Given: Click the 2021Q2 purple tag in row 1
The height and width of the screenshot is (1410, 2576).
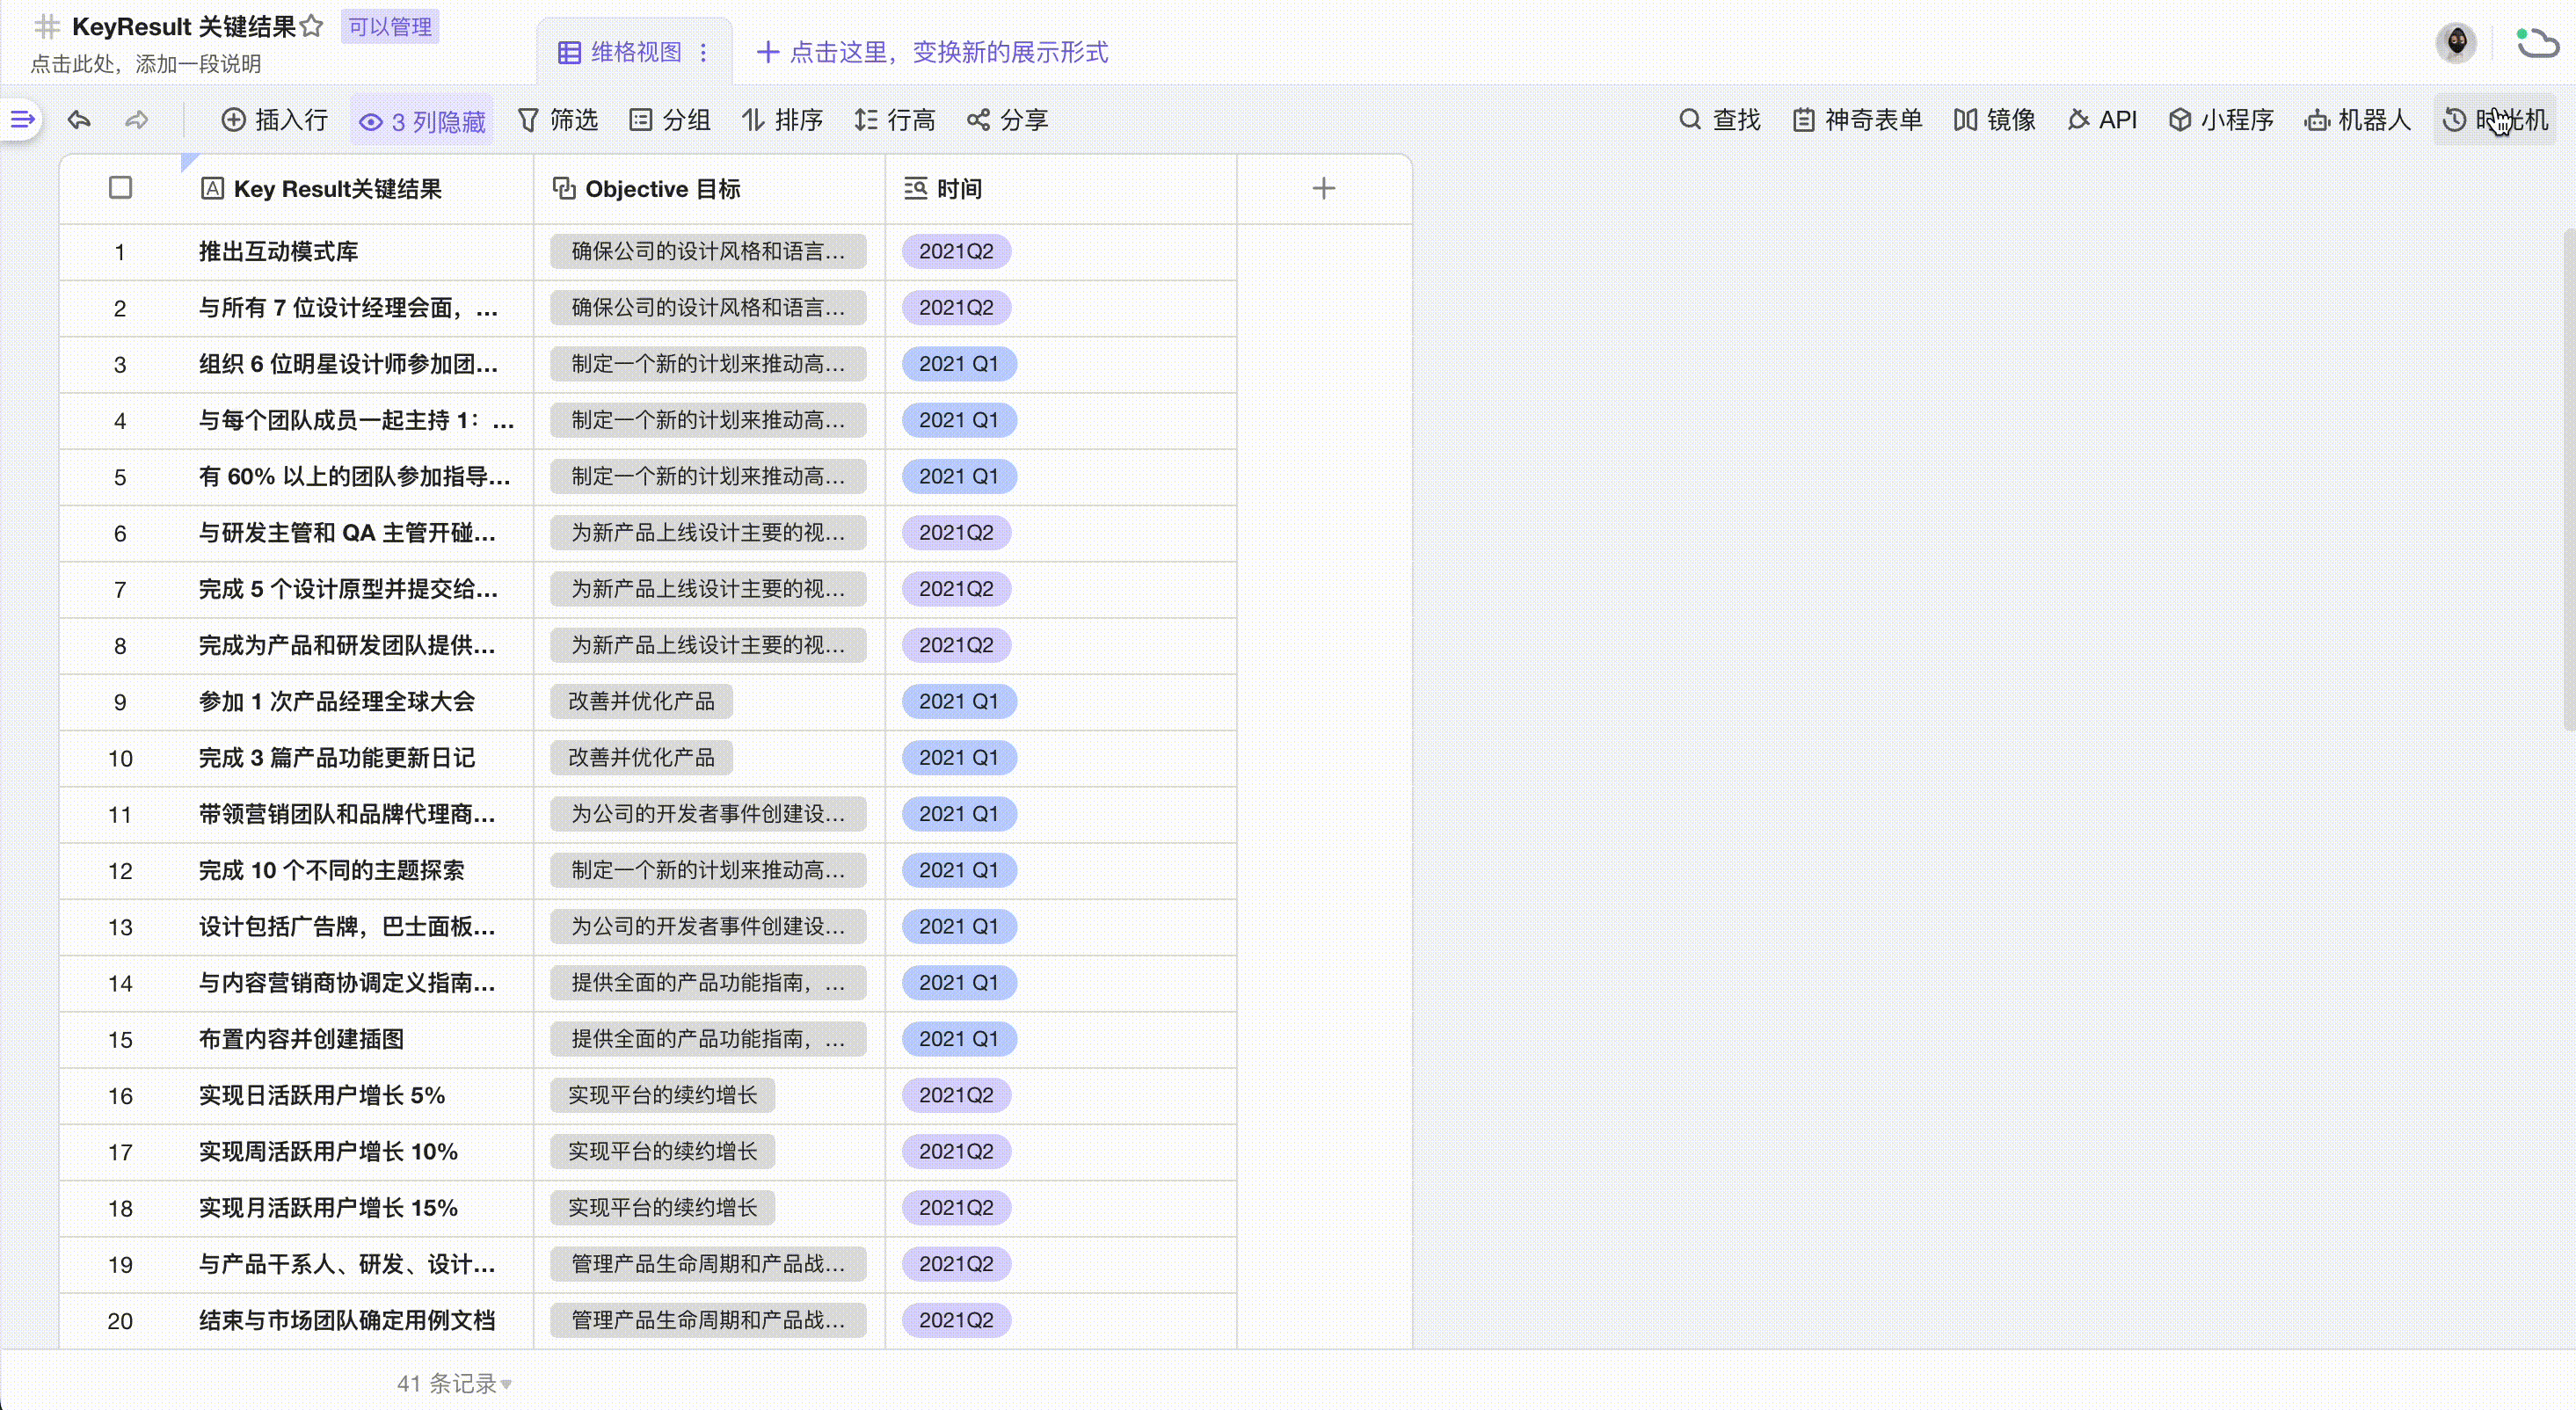Looking at the screenshot, I should pyautogui.click(x=956, y=251).
